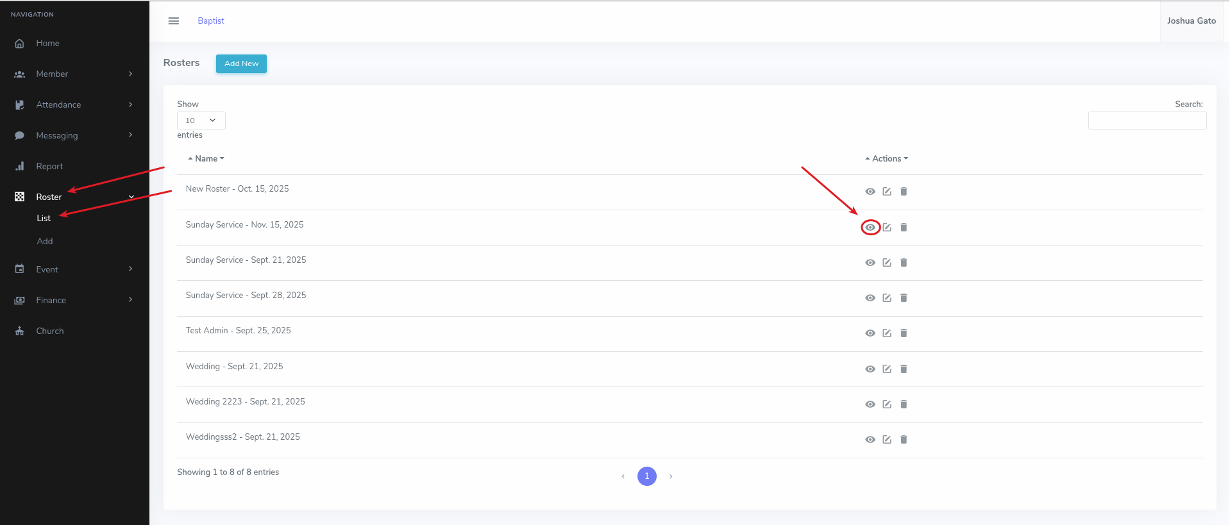The image size is (1230, 525).
Task: Select the Add submenu under Roster
Action: tap(45, 242)
